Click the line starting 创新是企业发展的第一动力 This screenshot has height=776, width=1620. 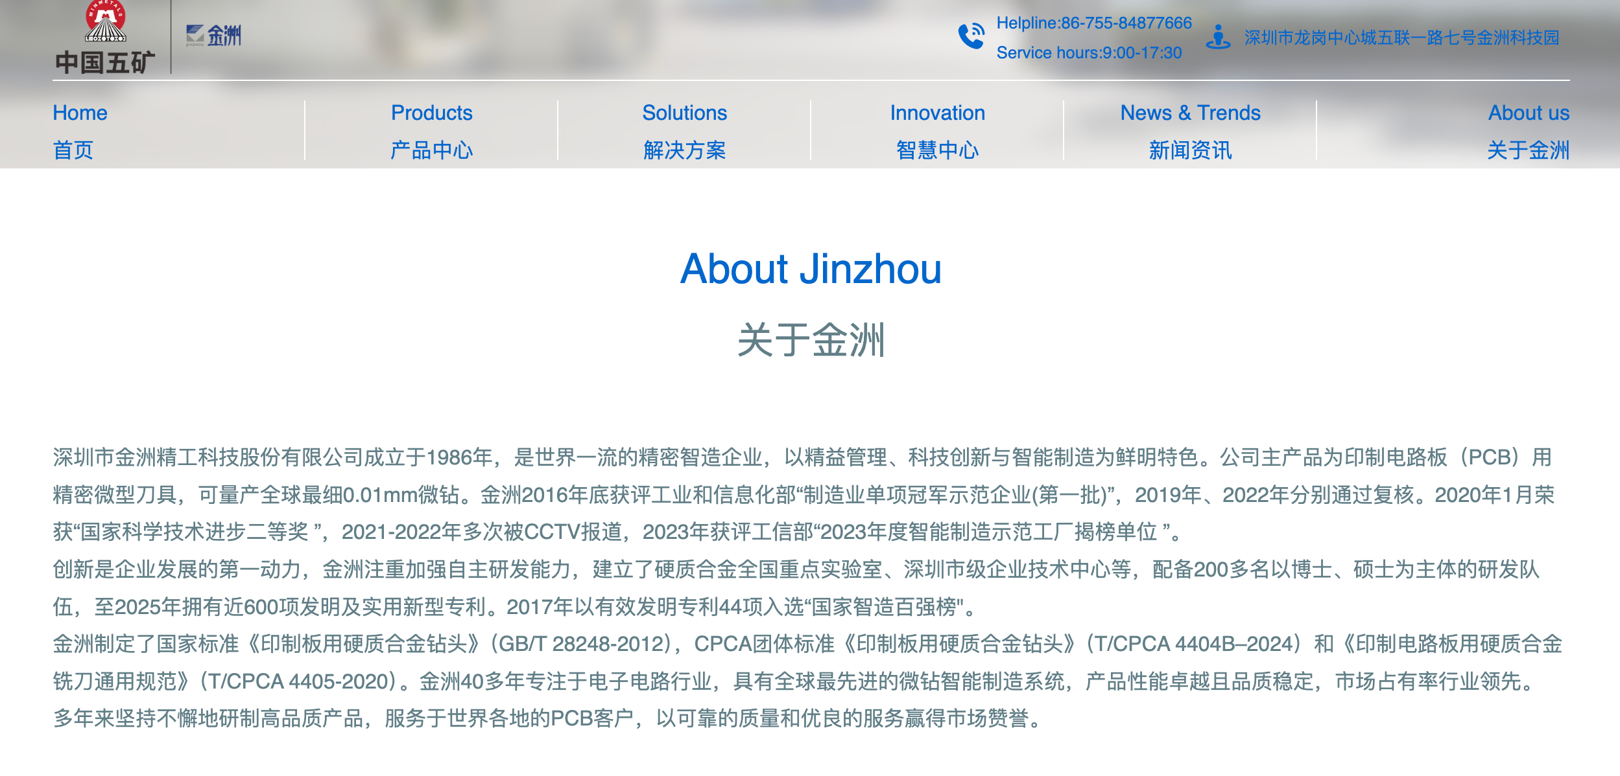click(796, 569)
